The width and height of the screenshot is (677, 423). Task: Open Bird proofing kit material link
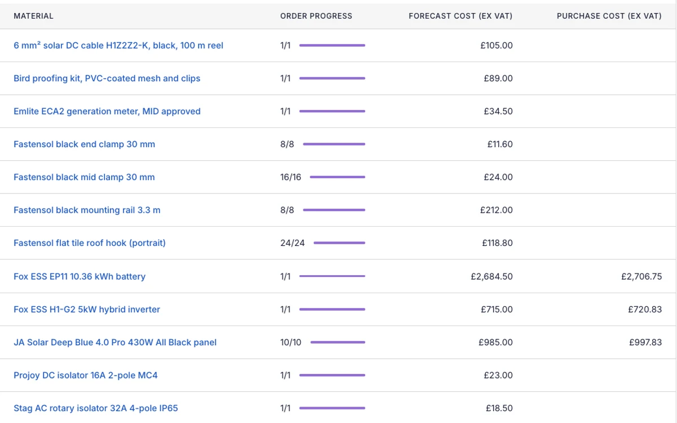pos(107,78)
